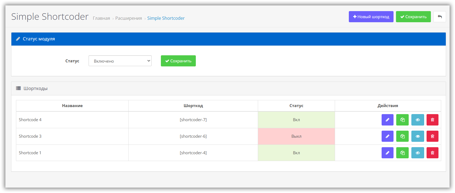Copy Shortcode 4 using duplicate icon
The height and width of the screenshot is (193, 455).
pos(402,120)
